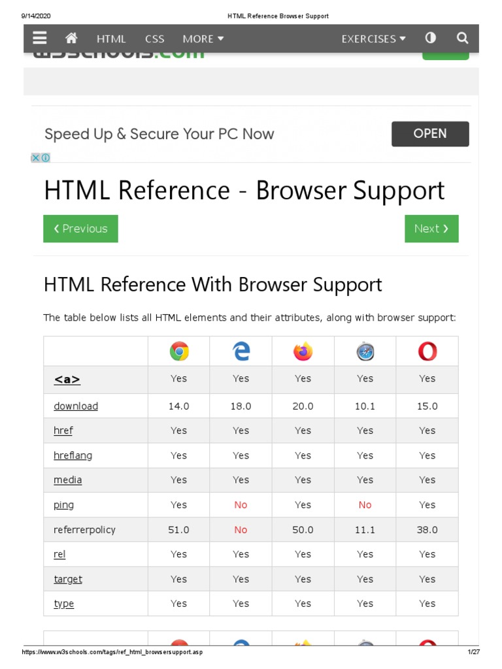
Task: Open the HTML menu item
Action: (111, 39)
